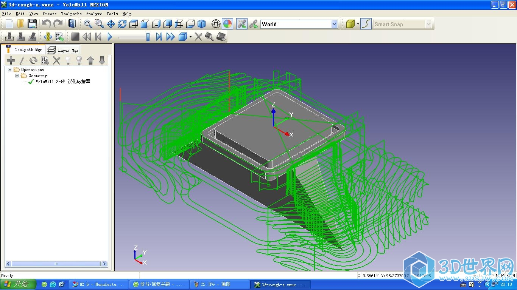Screen dimensions: 517x290
Task: Switch to the Layer Mgr tab
Action: (x=63, y=50)
